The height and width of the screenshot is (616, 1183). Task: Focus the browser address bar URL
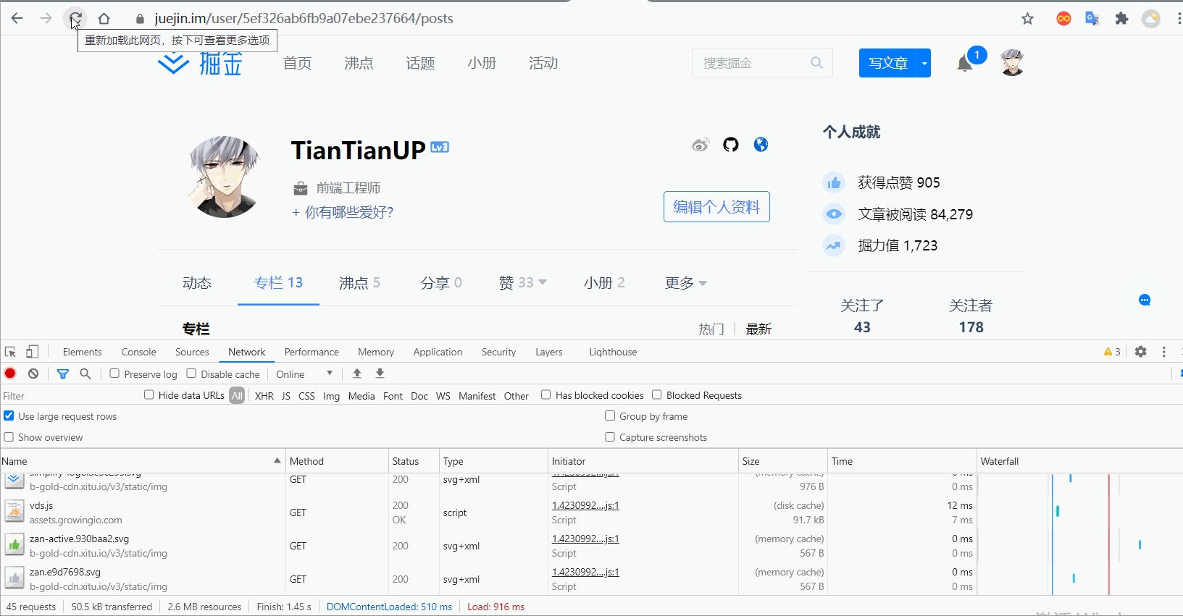[304, 19]
